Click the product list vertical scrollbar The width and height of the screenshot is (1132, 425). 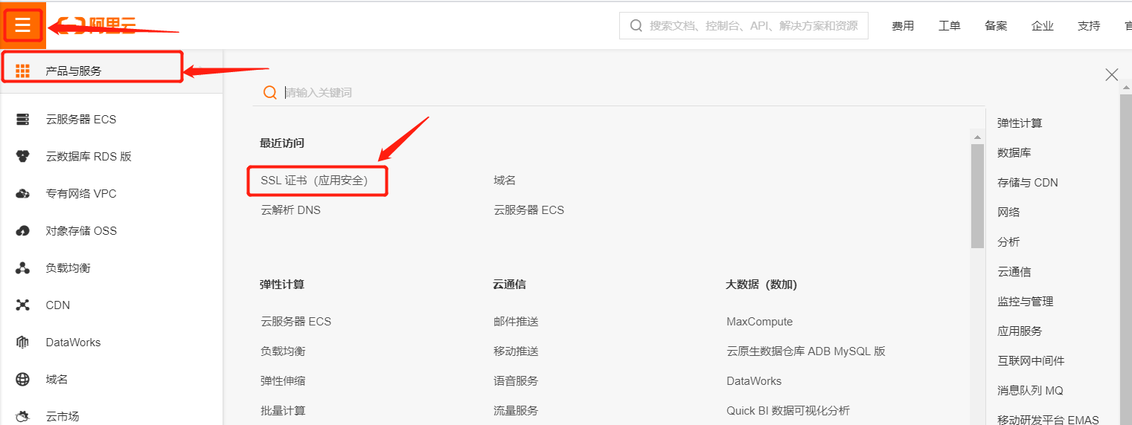coord(977,197)
